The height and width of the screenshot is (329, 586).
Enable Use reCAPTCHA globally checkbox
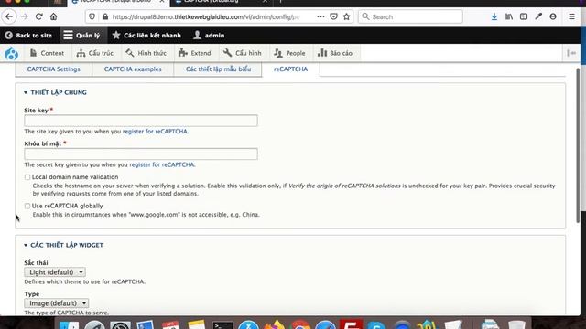point(27,206)
